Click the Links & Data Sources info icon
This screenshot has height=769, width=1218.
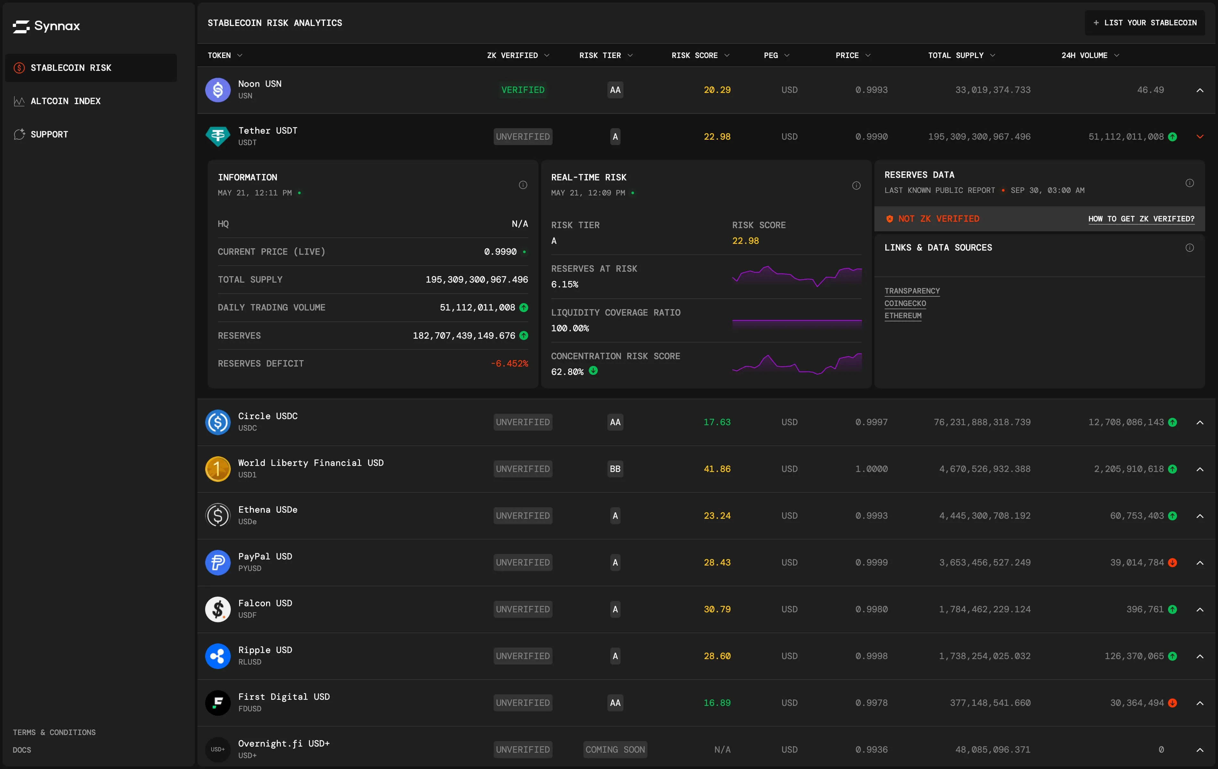1190,248
